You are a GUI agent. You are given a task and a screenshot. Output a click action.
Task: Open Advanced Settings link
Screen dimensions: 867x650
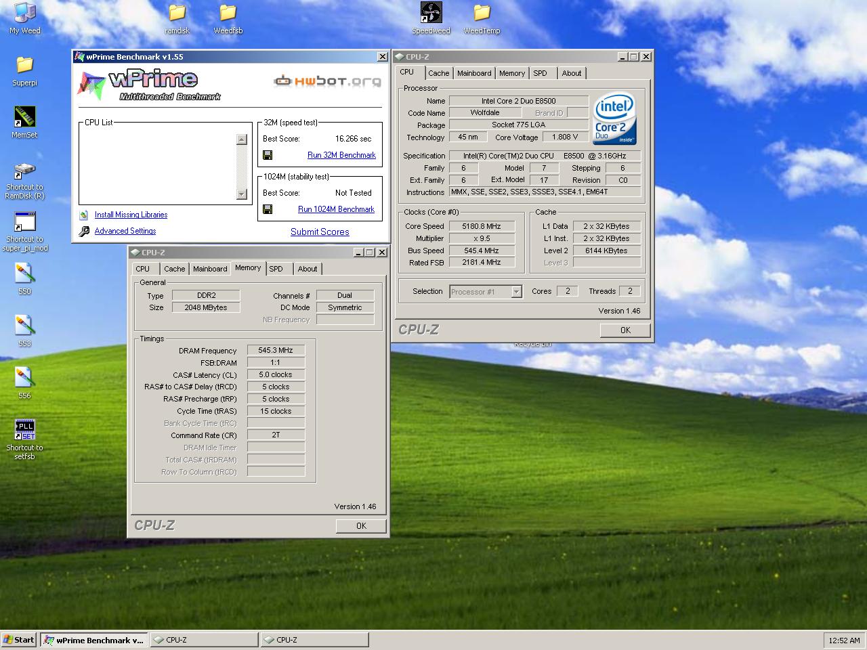click(x=125, y=231)
